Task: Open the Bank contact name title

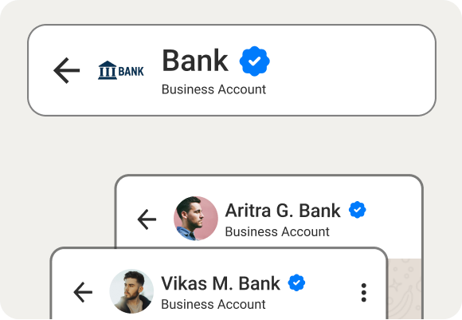Action: point(195,61)
